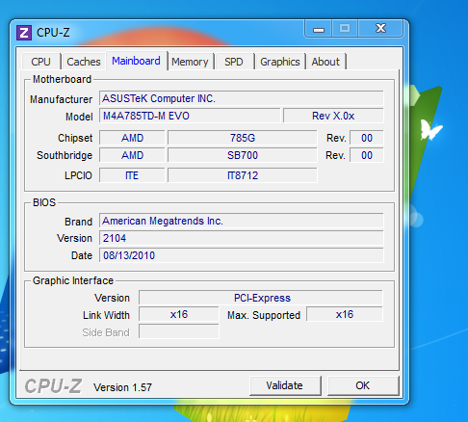
Task: Click the BIOS group label
Action: (x=44, y=202)
